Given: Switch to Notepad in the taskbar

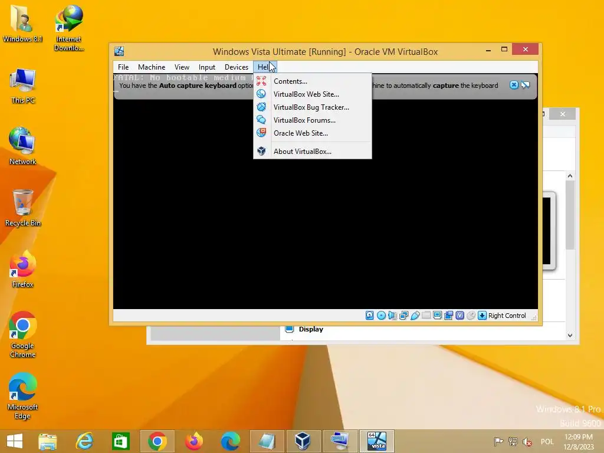Looking at the screenshot, I should point(267,441).
